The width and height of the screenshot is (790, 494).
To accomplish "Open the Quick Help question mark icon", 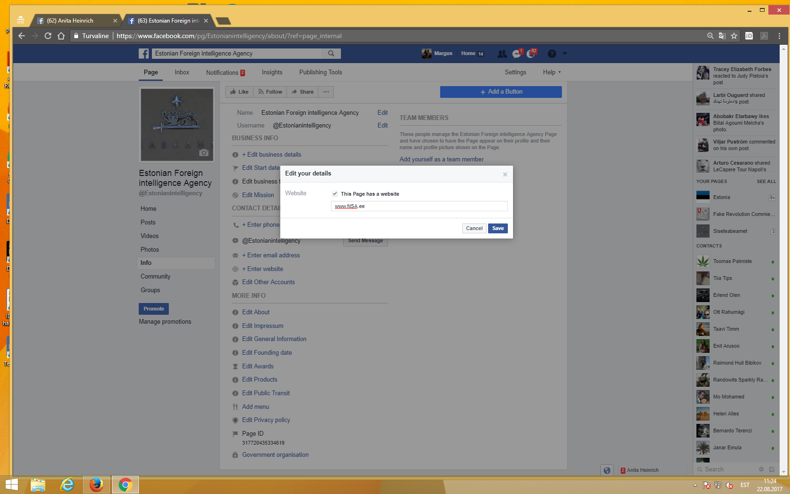I will (552, 54).
